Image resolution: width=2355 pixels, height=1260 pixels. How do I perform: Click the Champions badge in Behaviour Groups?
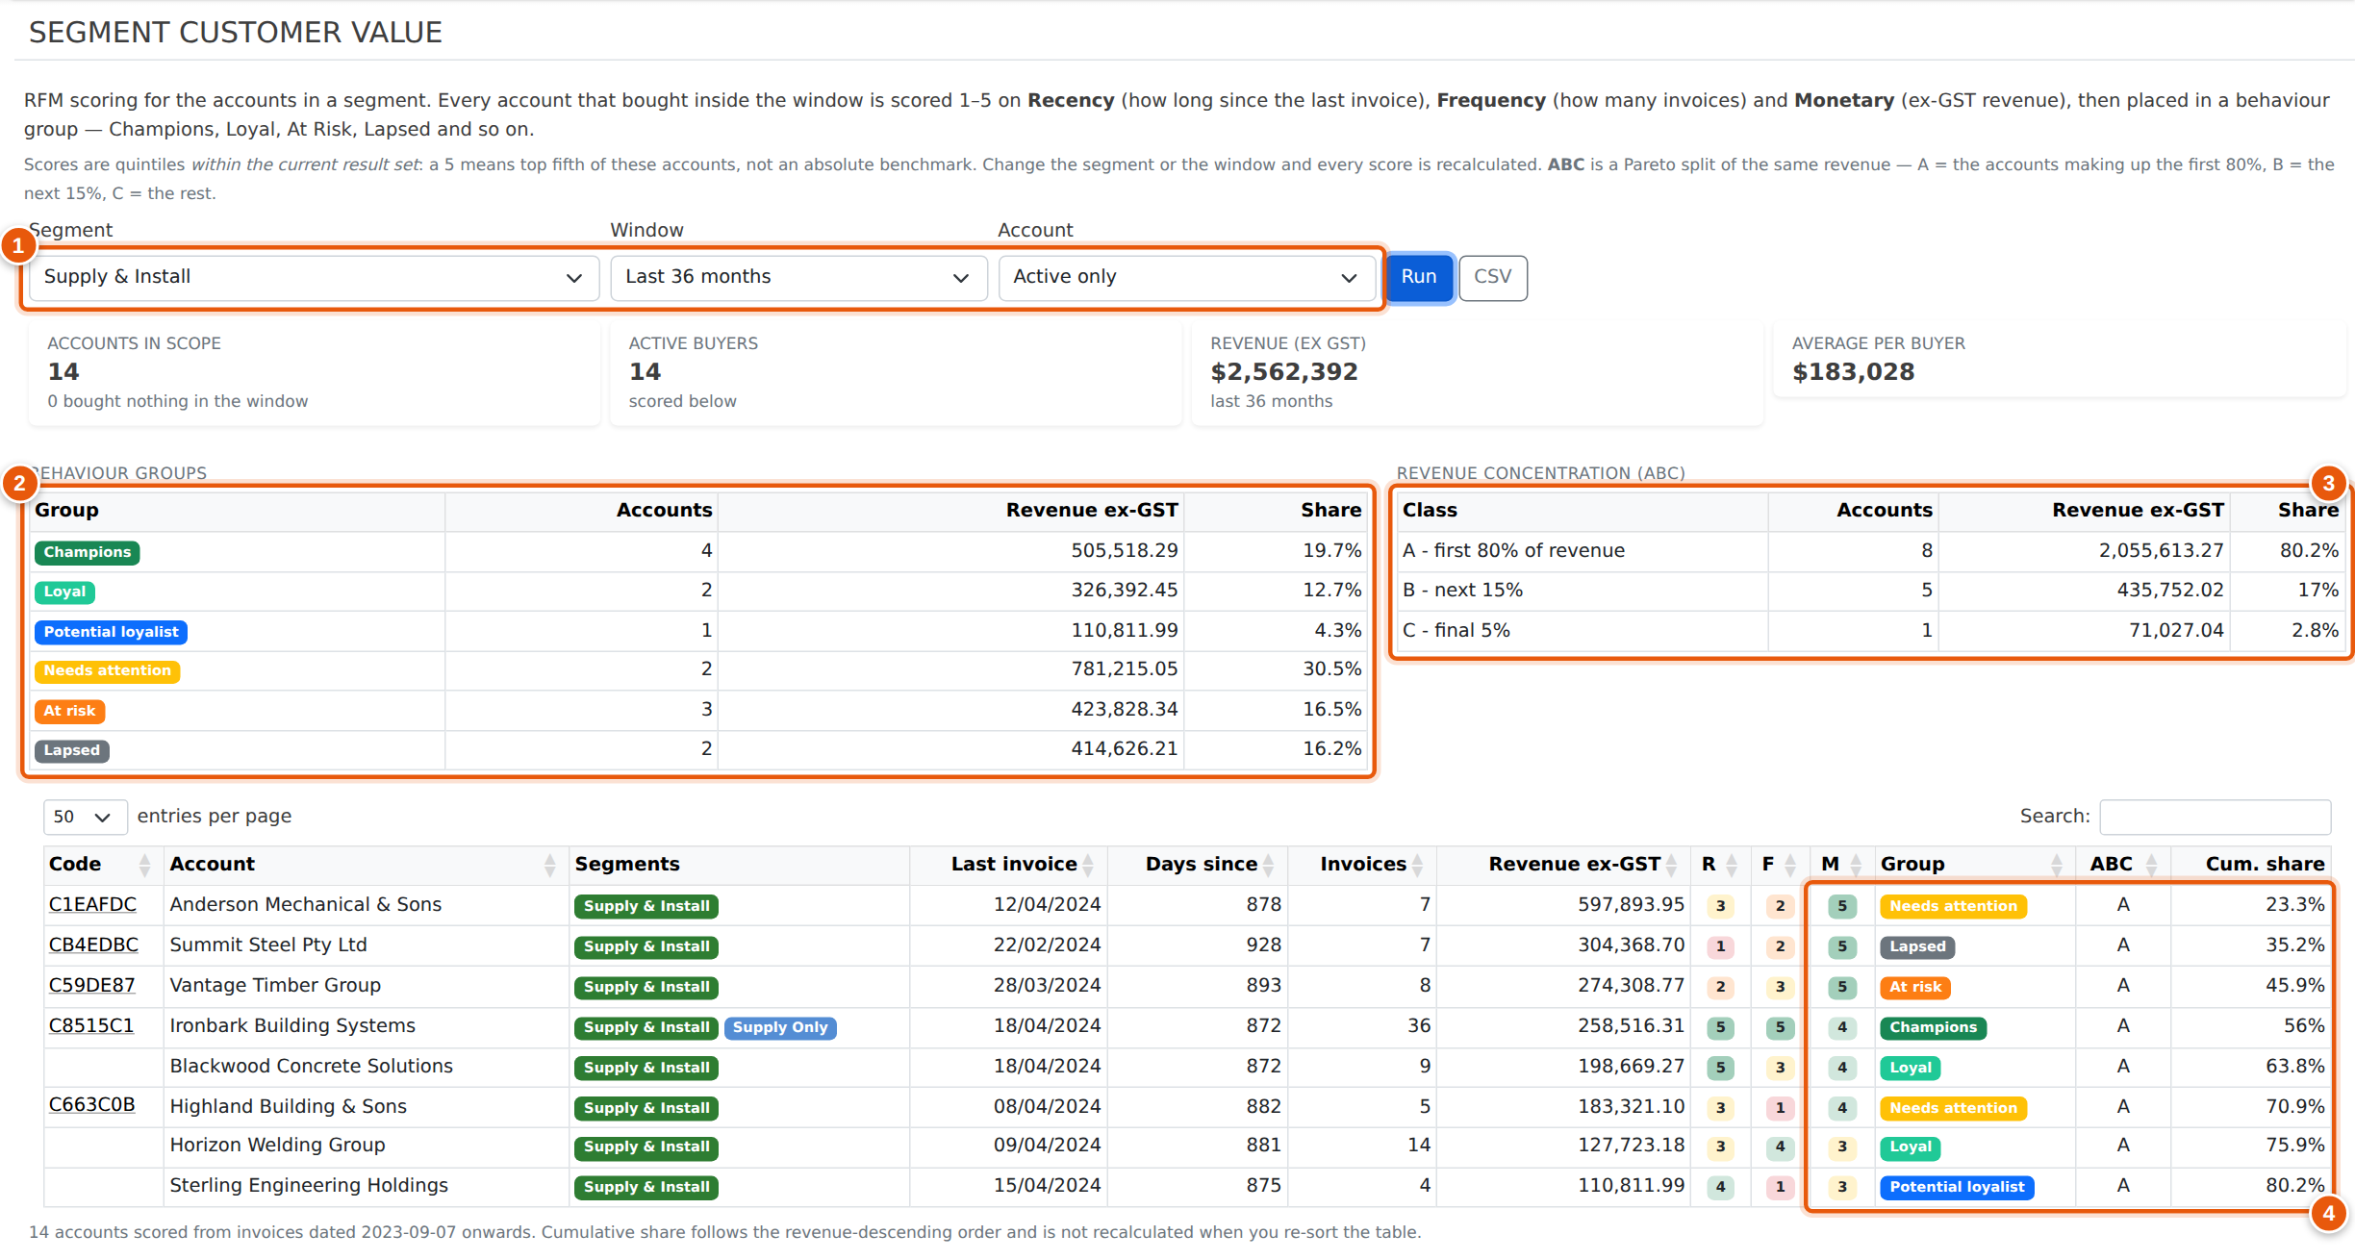pyautogui.click(x=87, y=552)
